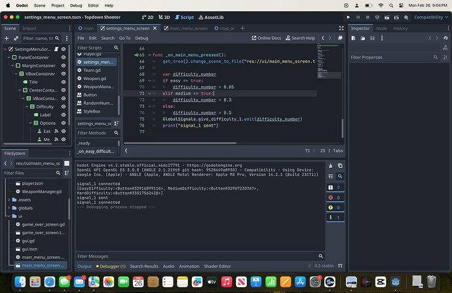Collapse the Difficulty tree node
The height and width of the screenshot is (293, 452).
coord(27,107)
